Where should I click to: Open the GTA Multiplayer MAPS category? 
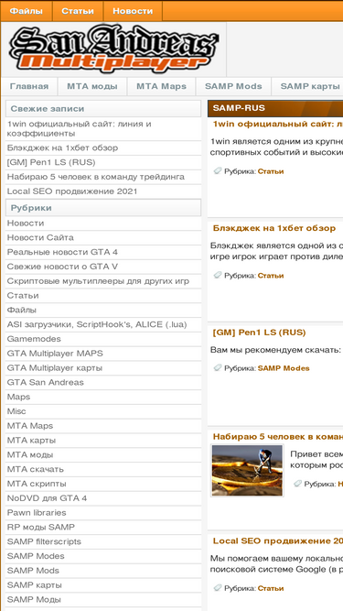click(x=55, y=354)
